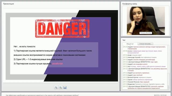The height and width of the screenshot is (96, 172).
Task: Switch to the 'Общий чат' tab
Action: coord(130,44)
